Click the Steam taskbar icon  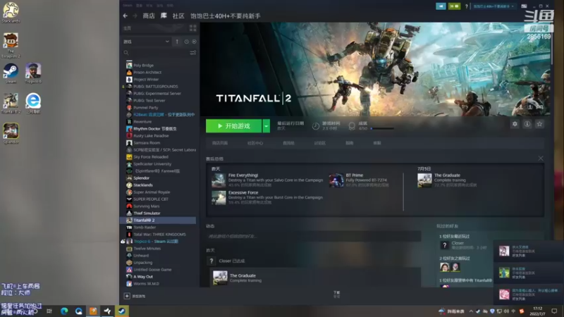122,311
